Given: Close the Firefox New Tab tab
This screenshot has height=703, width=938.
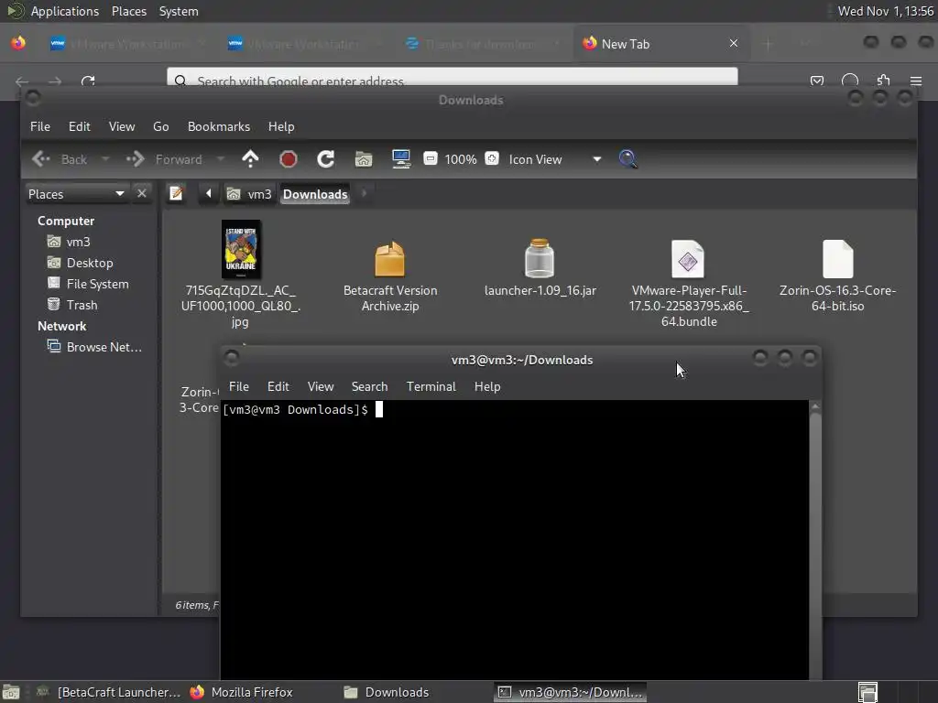Looking at the screenshot, I should (x=734, y=43).
